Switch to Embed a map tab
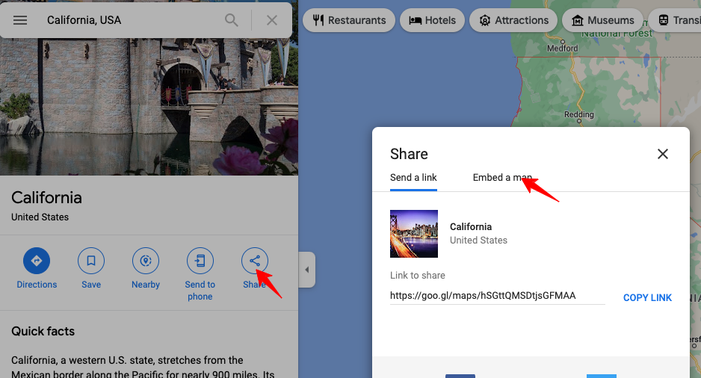This screenshot has width=701, height=378. 502,178
